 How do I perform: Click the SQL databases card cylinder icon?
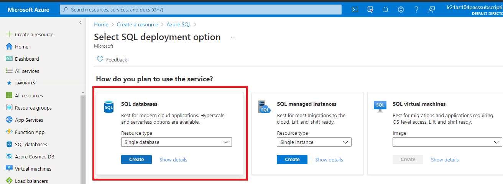click(x=109, y=107)
